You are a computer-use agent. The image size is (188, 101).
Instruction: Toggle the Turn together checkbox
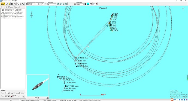(14, 96)
